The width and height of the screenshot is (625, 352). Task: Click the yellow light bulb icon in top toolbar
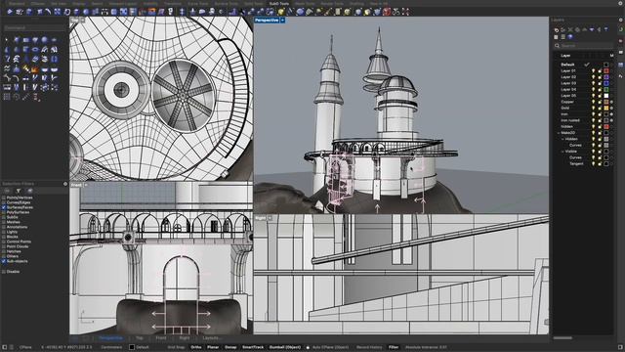coord(281,12)
